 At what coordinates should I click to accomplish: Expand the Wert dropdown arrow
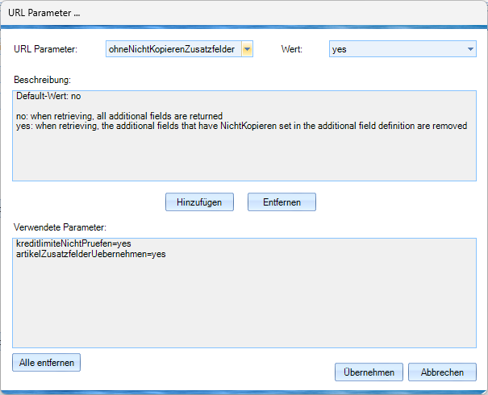(470, 50)
